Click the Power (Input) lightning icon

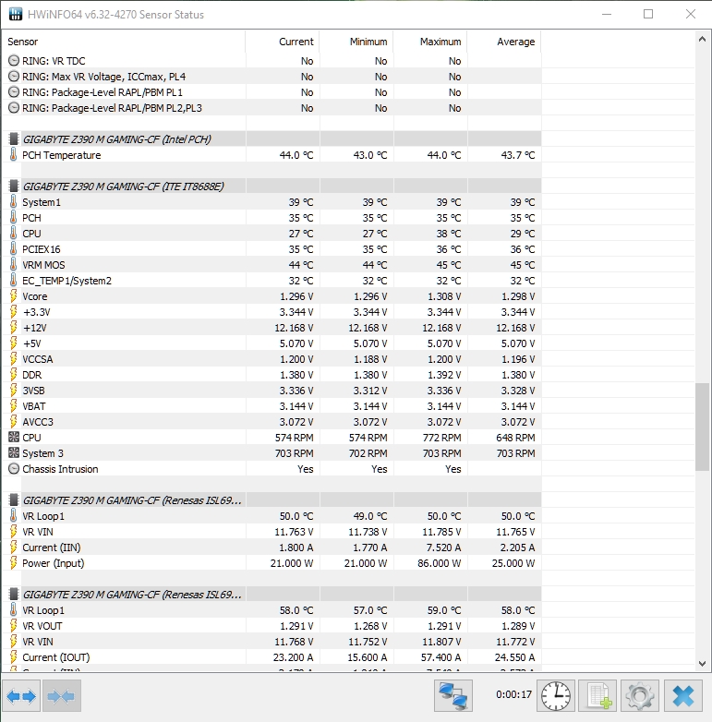point(14,563)
